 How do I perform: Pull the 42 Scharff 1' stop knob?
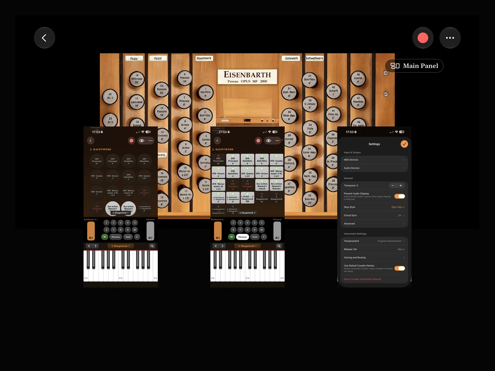[333, 91]
